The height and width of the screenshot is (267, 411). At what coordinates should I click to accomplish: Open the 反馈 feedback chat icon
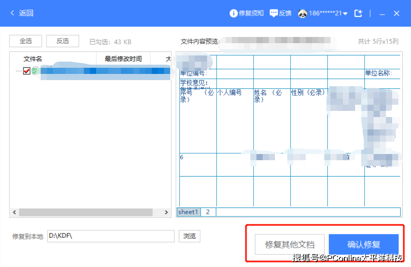point(274,13)
